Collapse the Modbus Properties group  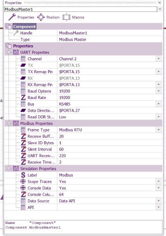pyautogui.click(x=9, y=123)
